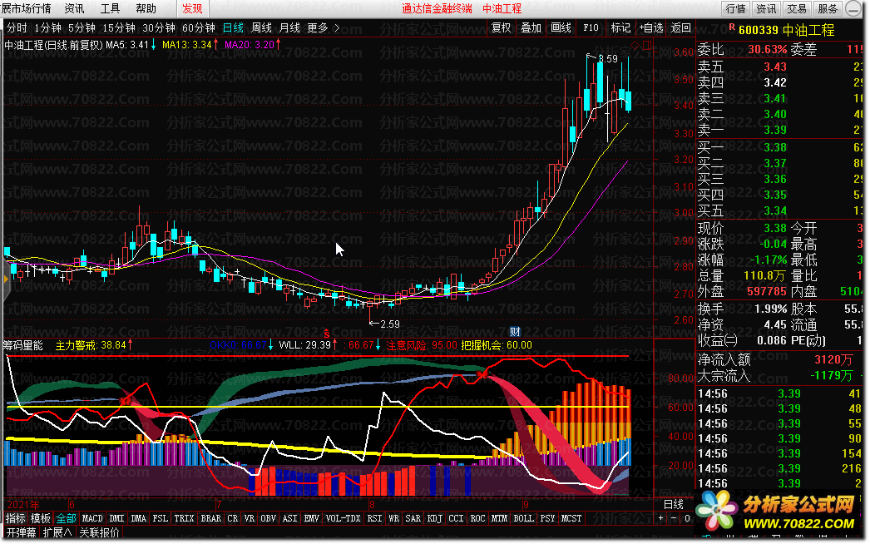
Task: Select the ASI indicator
Action: pyautogui.click(x=289, y=518)
